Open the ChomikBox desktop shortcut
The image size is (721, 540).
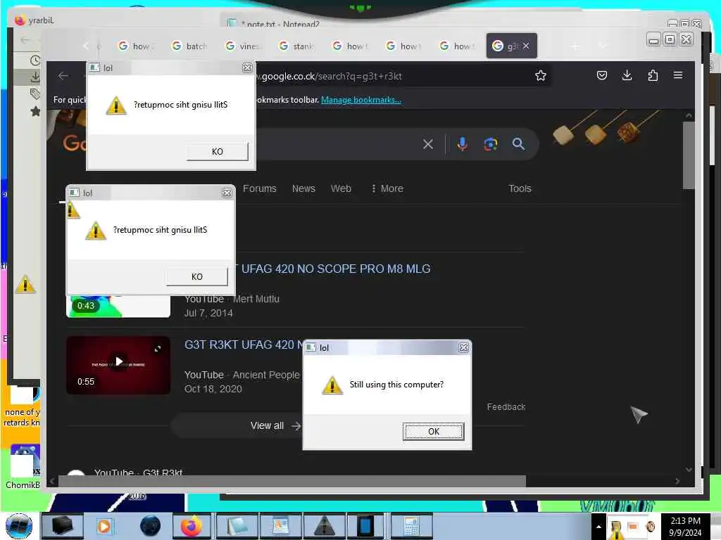(22, 467)
